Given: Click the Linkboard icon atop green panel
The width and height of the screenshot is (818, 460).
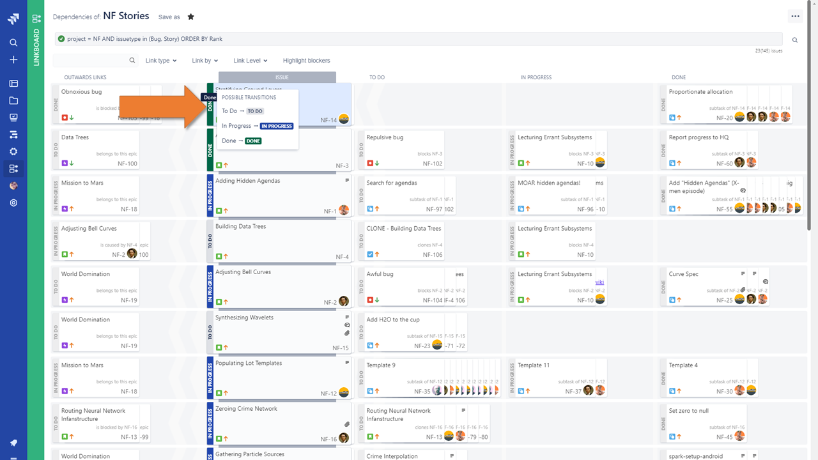Looking at the screenshot, I should click(x=36, y=19).
